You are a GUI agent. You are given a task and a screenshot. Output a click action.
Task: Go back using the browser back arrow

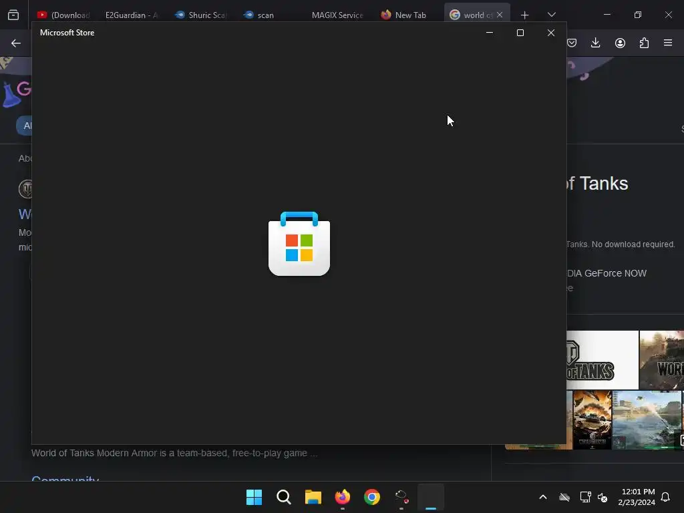pyautogui.click(x=16, y=43)
